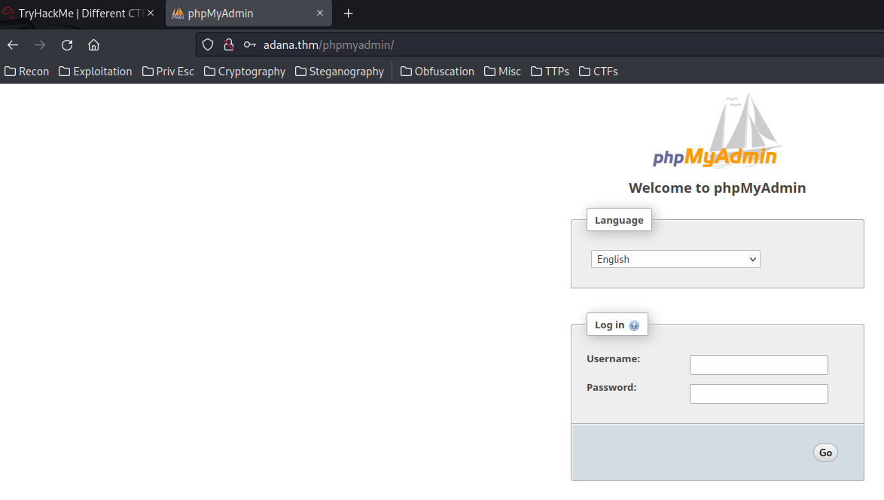Click the shield tracking protection icon

[208, 44]
